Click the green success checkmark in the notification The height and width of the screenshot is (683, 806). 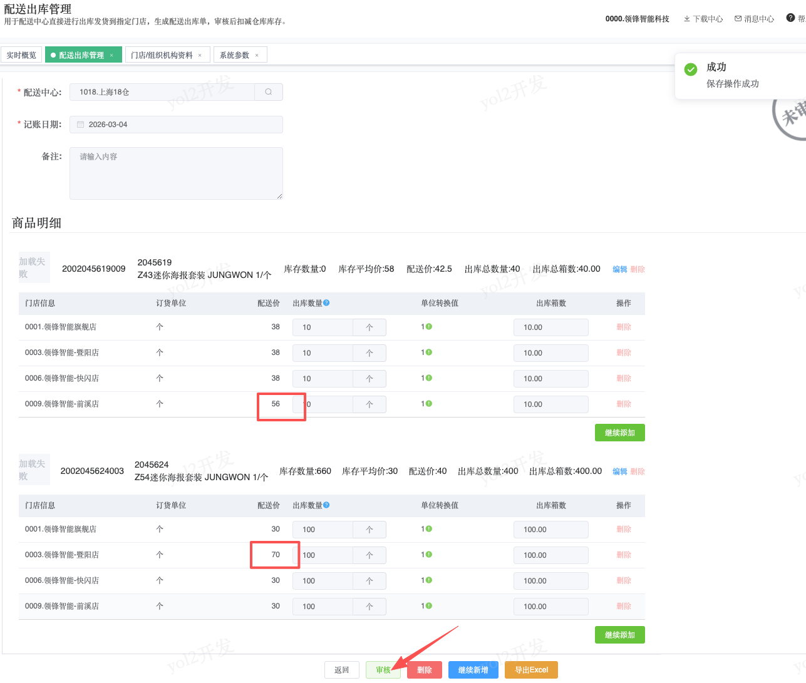pyautogui.click(x=691, y=69)
